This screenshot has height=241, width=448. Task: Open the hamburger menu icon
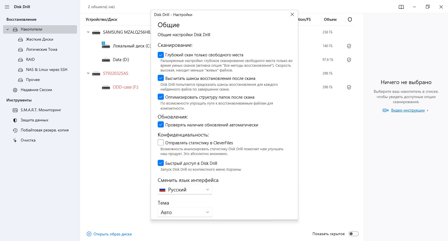[7, 7]
